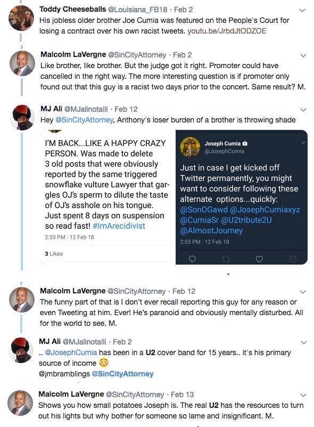Open MJ Ali avatar on Feb 12 tweet
The image size is (314, 427).
point(22,117)
